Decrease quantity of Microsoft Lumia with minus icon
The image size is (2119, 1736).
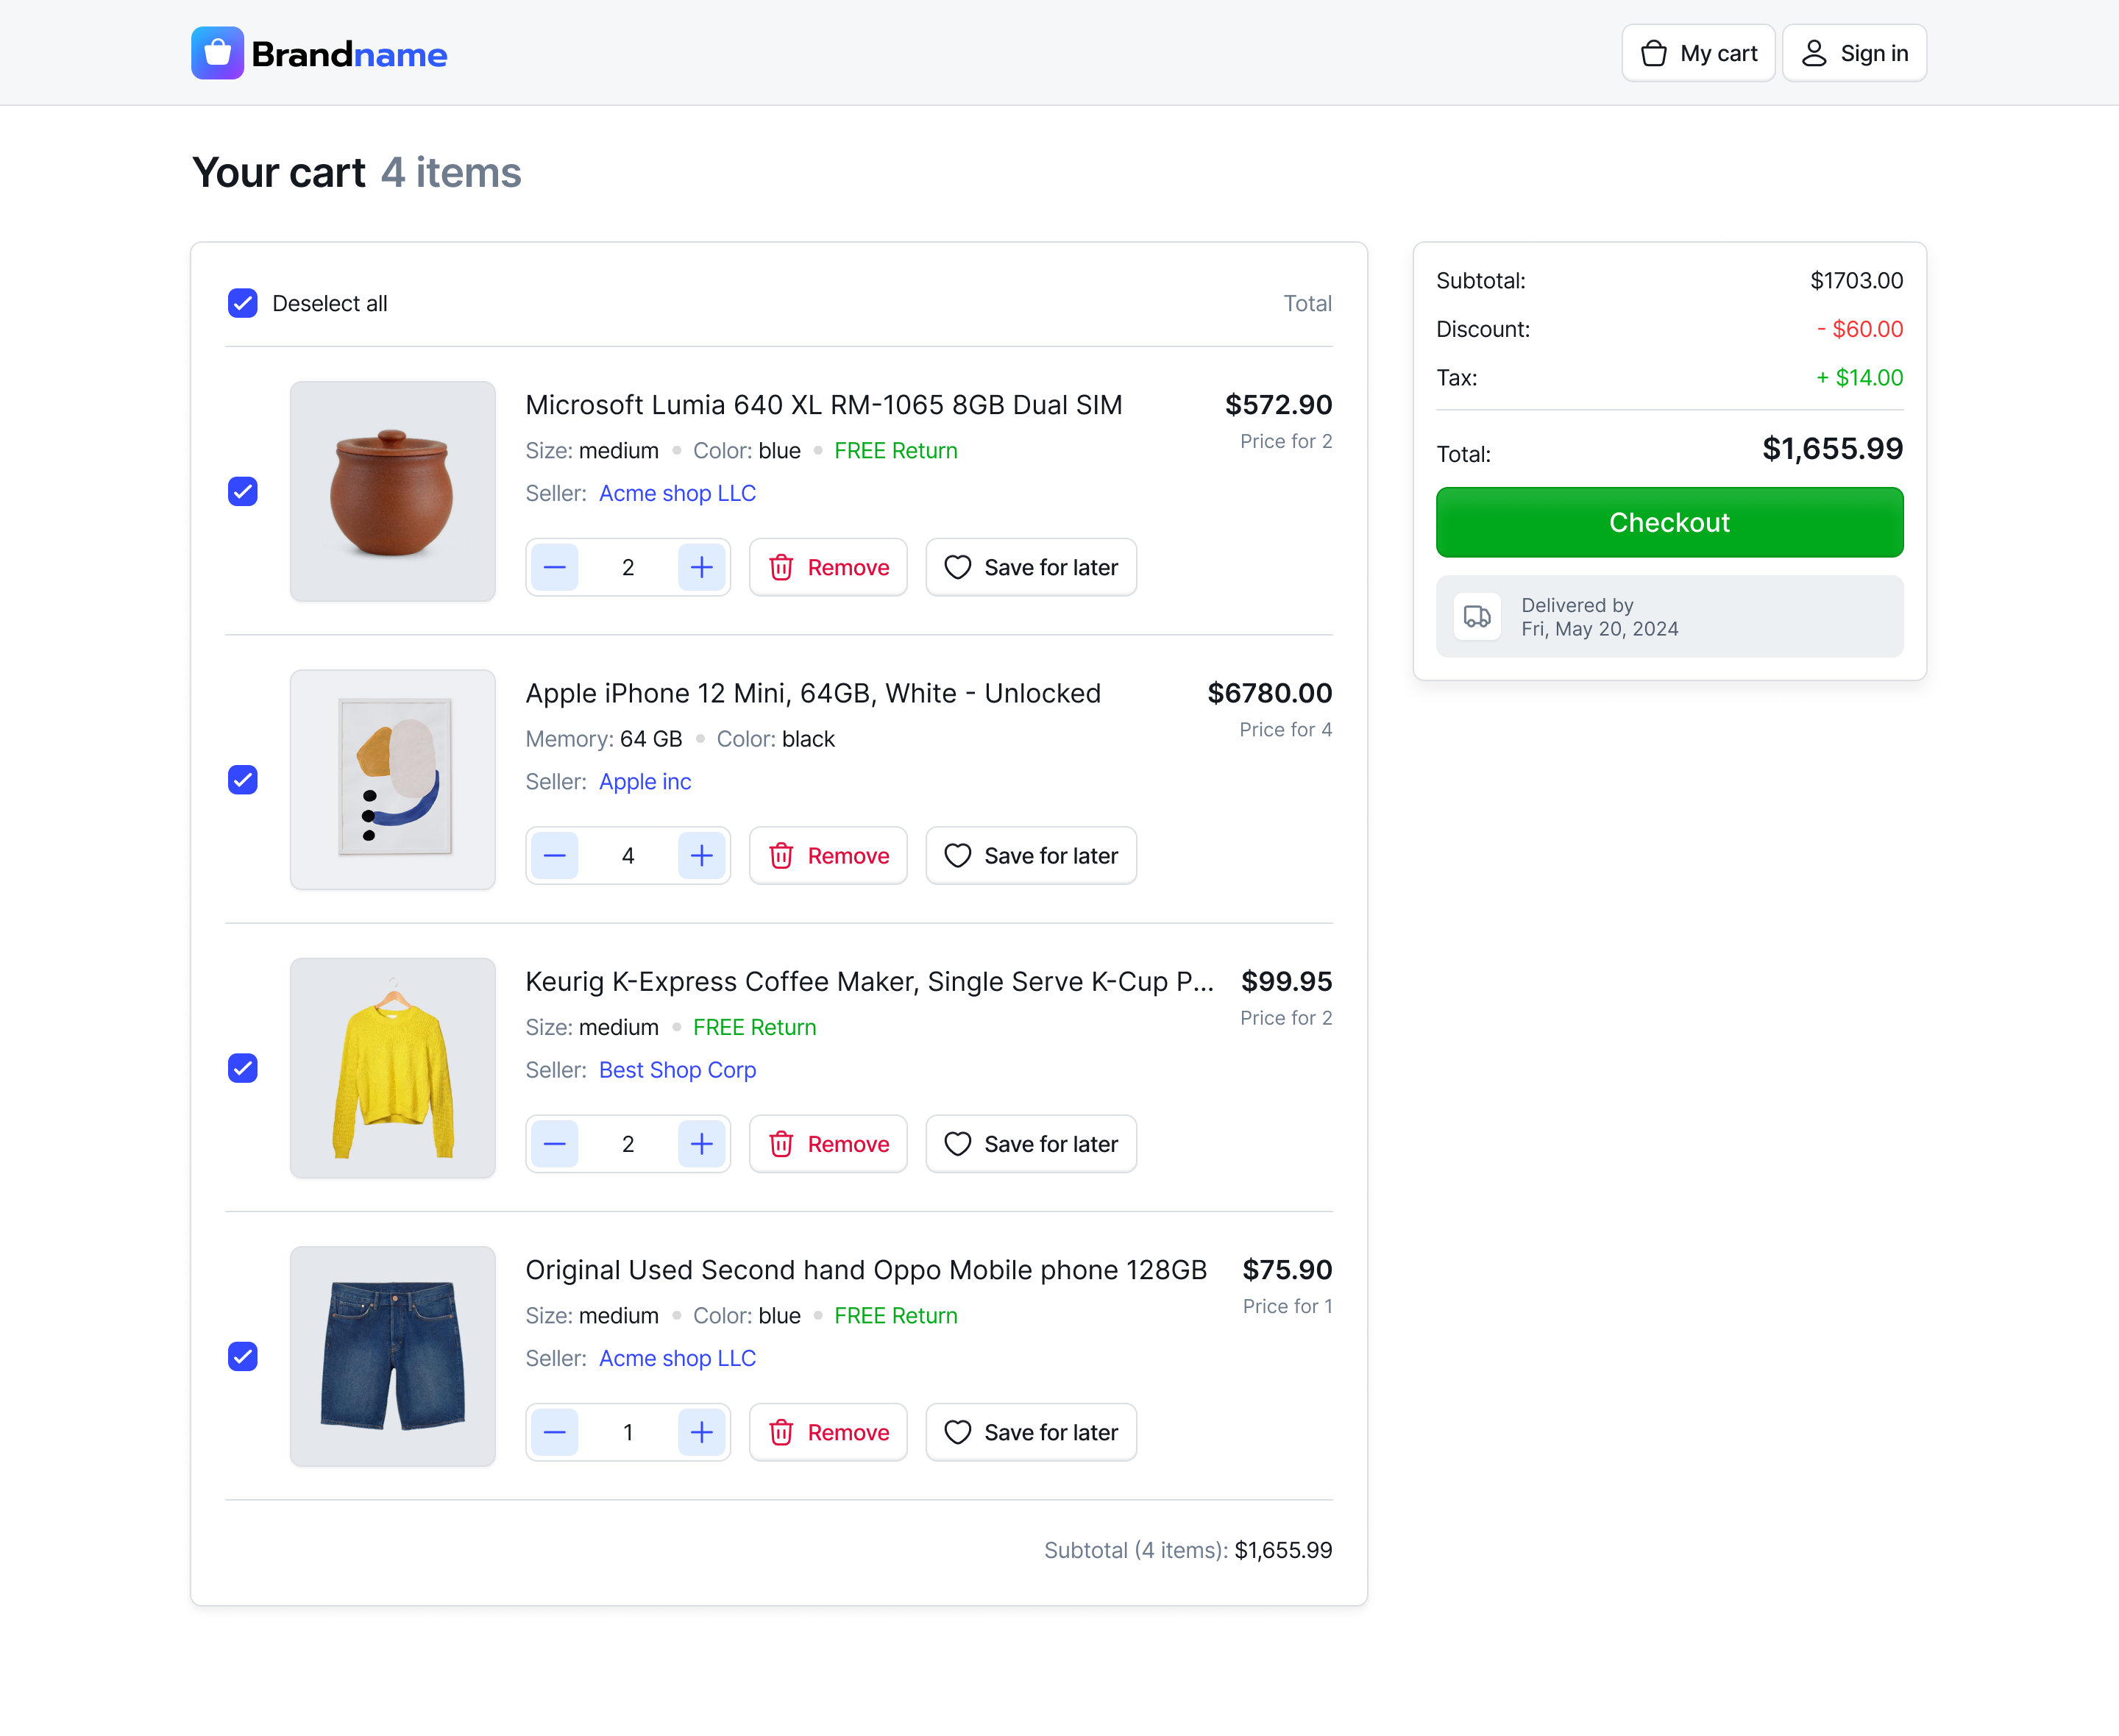[x=555, y=567]
